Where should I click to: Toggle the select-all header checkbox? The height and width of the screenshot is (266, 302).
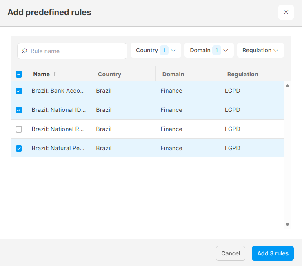19,74
